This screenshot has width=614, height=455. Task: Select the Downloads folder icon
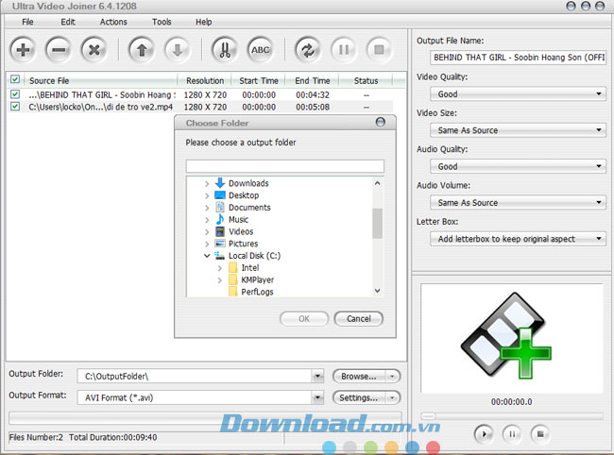[x=220, y=183]
